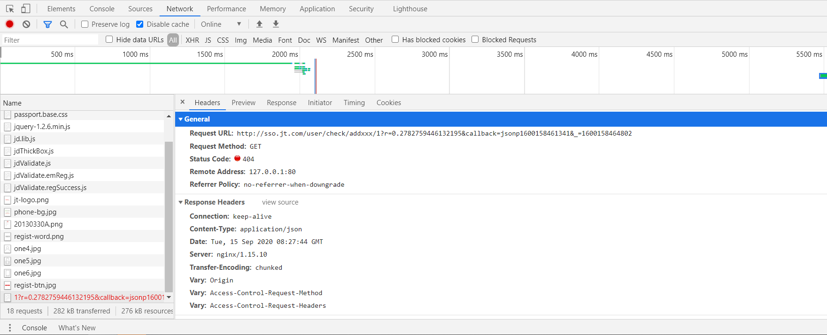This screenshot has width=827, height=335.
Task: Check Has blocked cookies
Action: click(395, 39)
